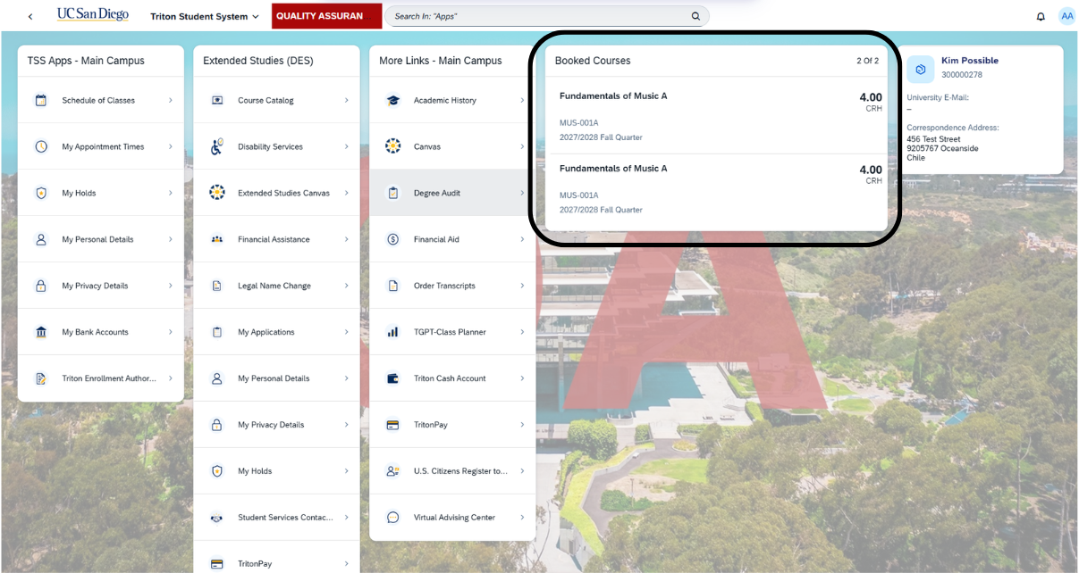Screen dimensions: 1079x573
Task: Open the Triton Student System dropdown
Action: pyautogui.click(x=205, y=16)
